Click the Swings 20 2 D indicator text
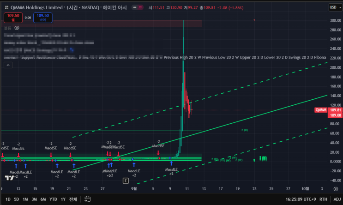Image resolution: width=343 pixels, height=205 pixels. (x=301, y=57)
